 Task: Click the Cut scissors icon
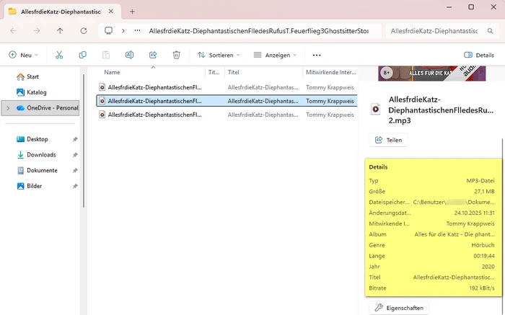(59, 55)
